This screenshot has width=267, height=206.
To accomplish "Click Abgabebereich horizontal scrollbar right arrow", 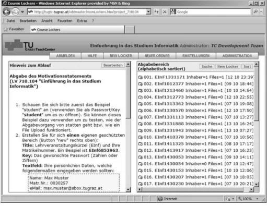I will click(251, 189).
